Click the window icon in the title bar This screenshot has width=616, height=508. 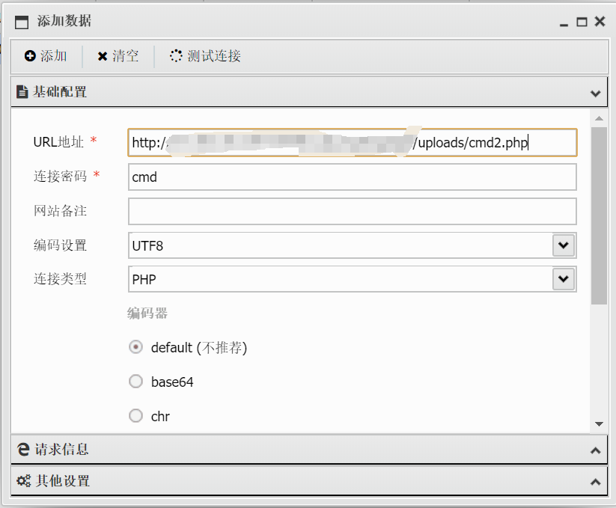click(x=22, y=22)
